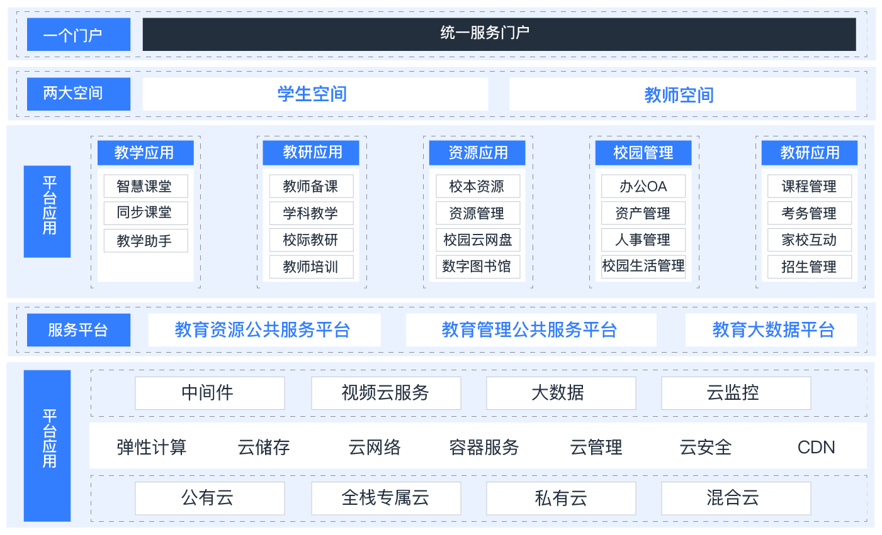Click the 中间件 box

click(x=210, y=393)
